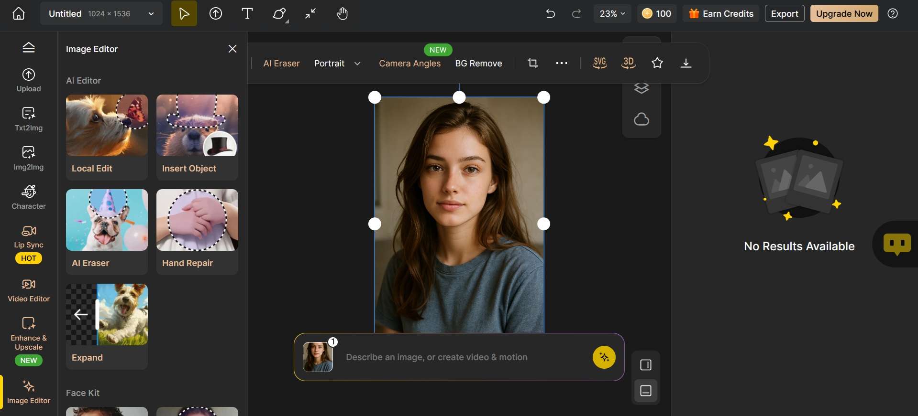Select the Text tool
This screenshot has height=416, width=918.
247,13
